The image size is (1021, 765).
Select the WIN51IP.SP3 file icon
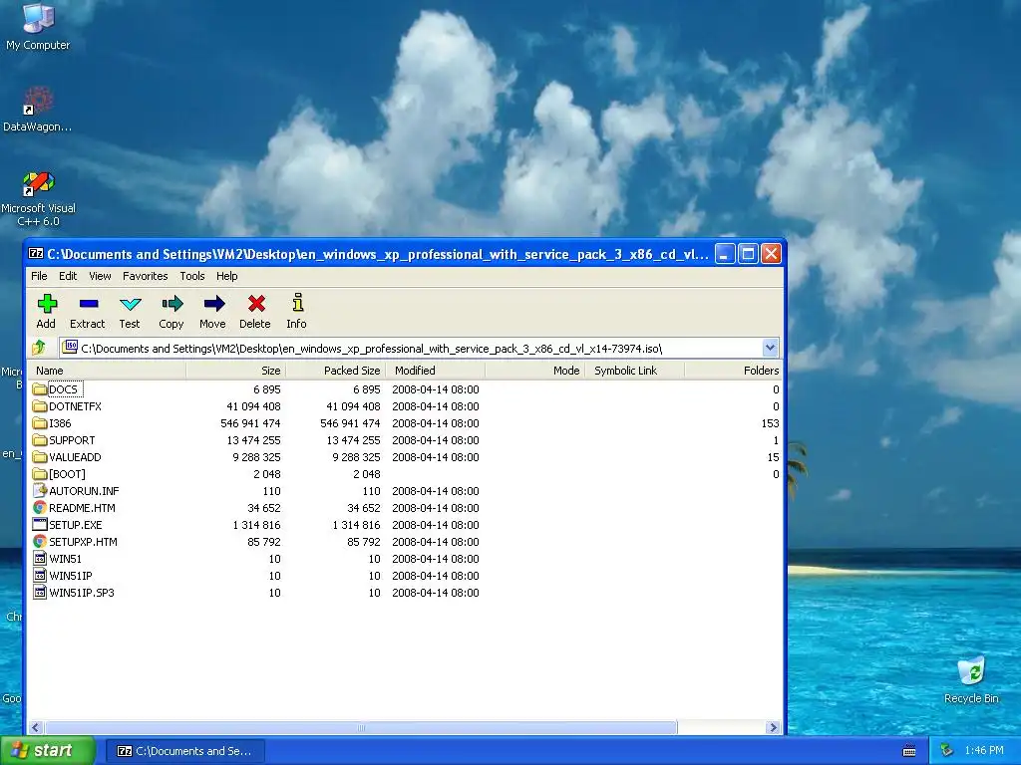(x=40, y=592)
